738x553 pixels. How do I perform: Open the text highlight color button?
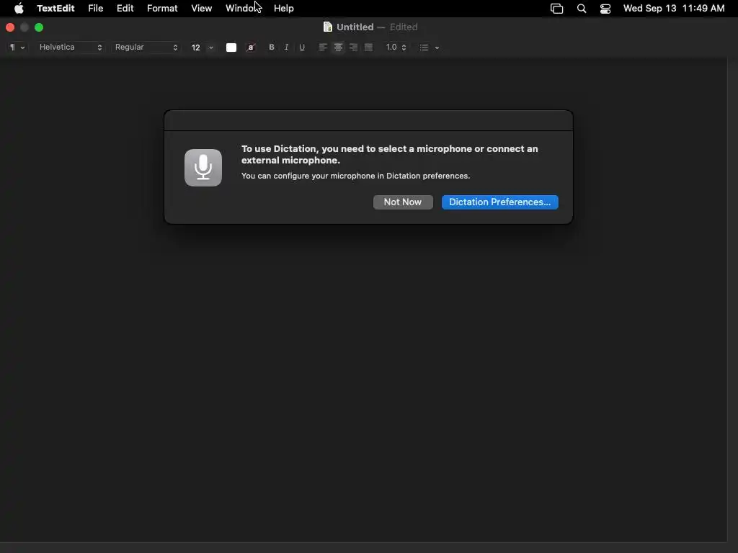(x=251, y=48)
